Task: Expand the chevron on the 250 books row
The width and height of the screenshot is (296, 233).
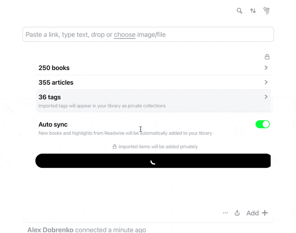Action: [266, 68]
